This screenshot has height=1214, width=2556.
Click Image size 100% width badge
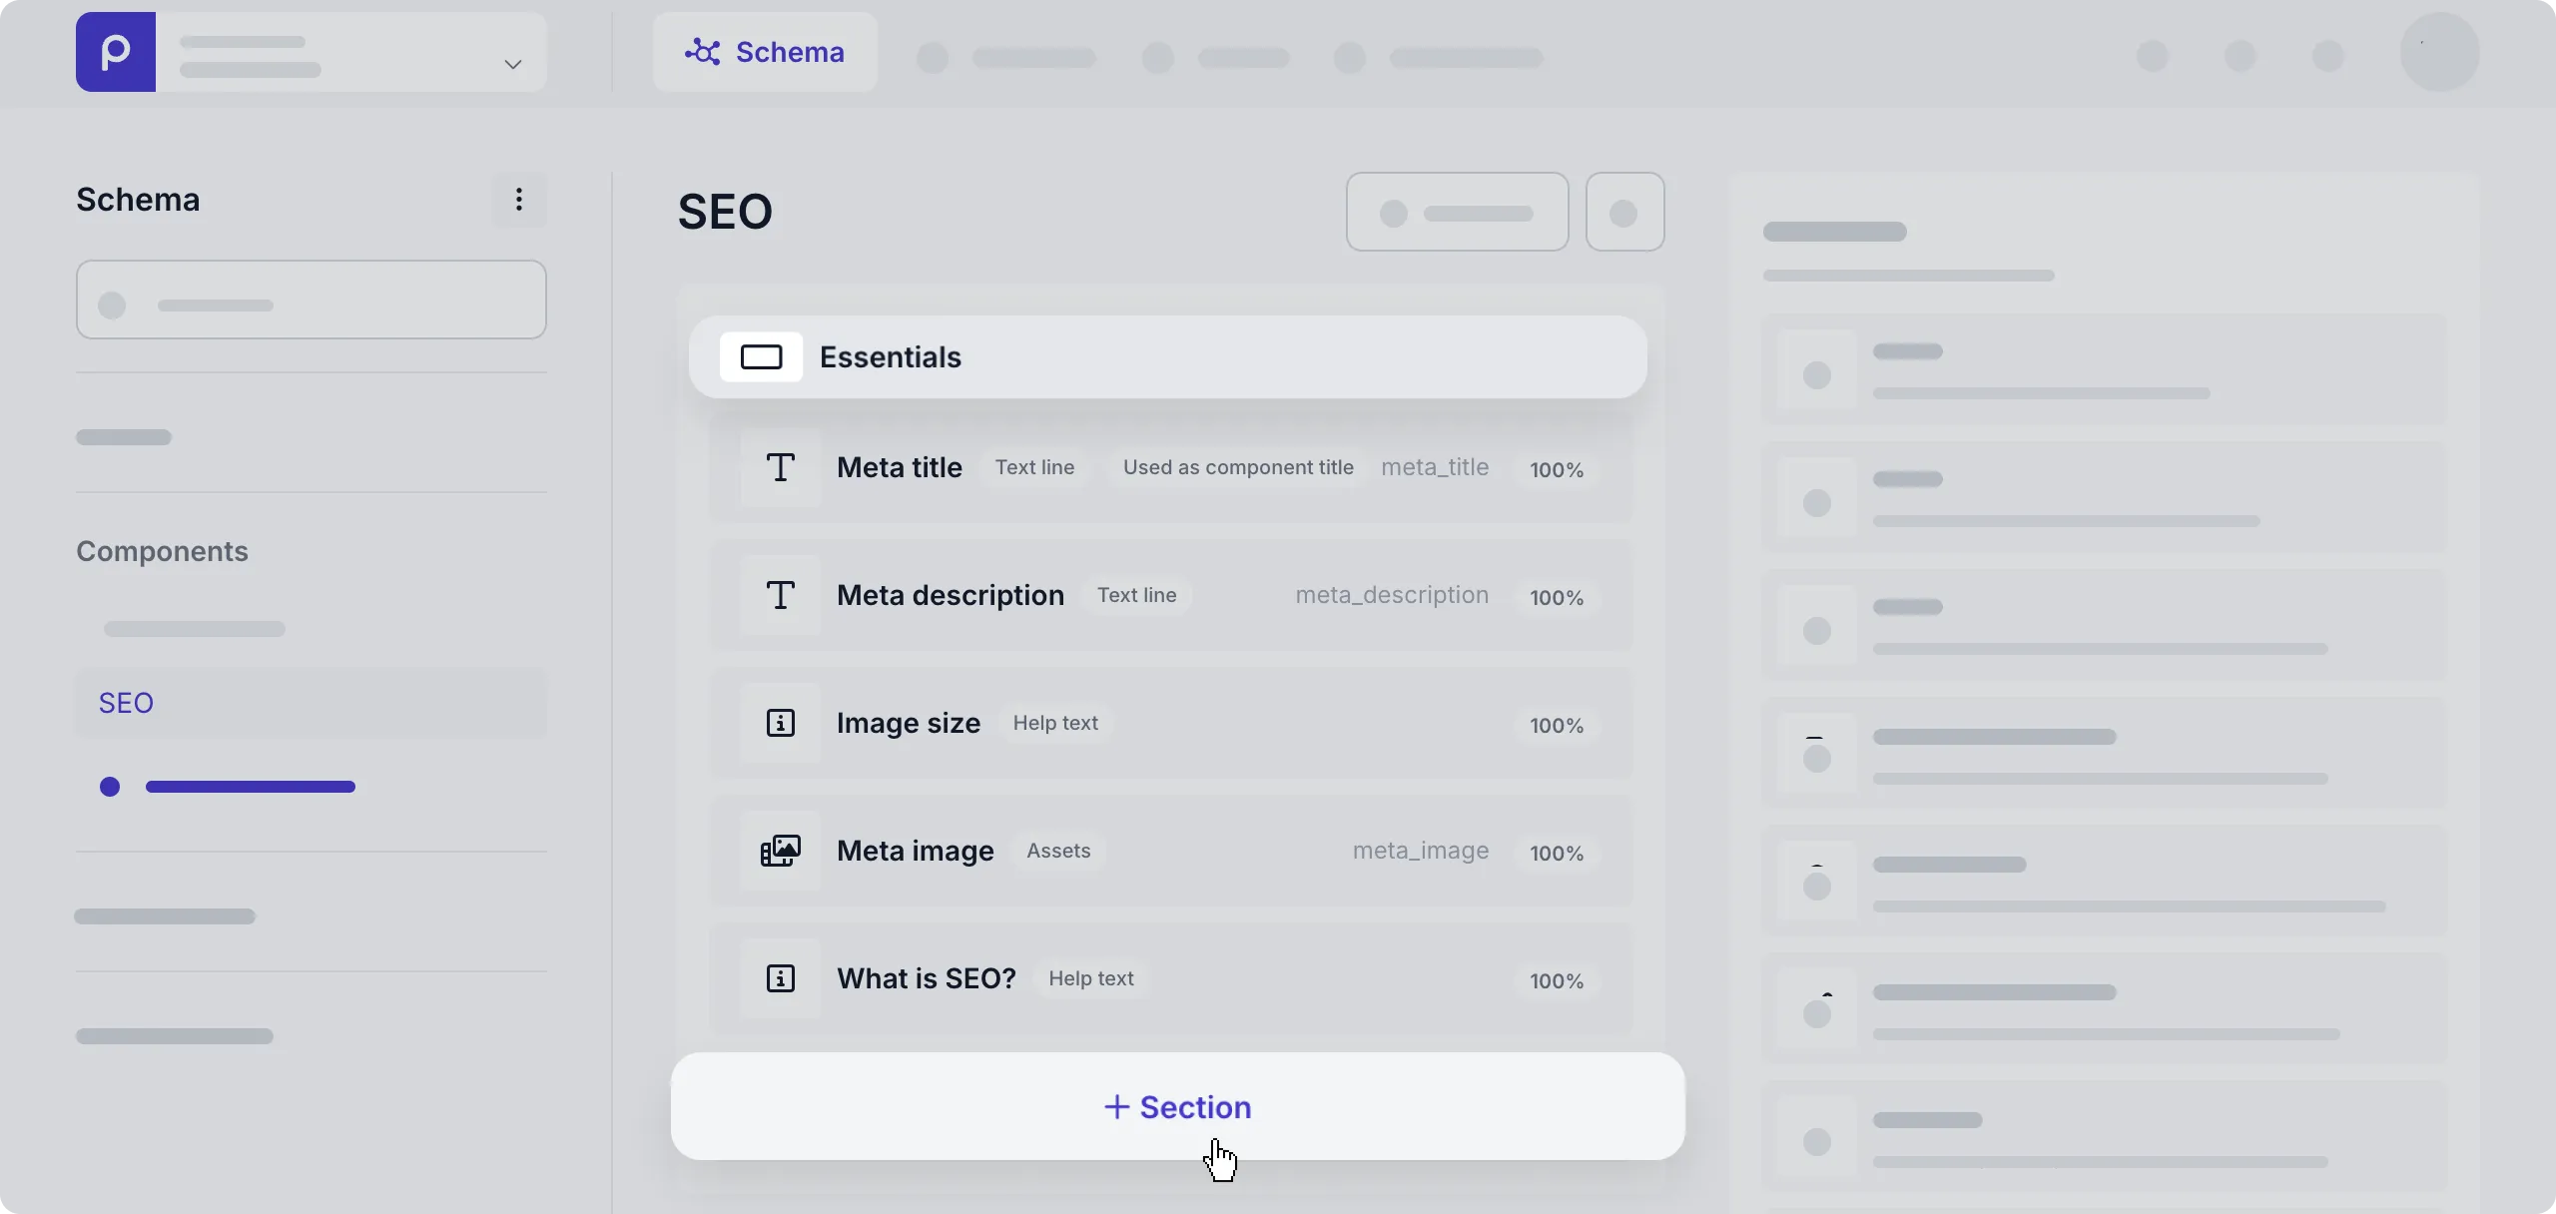pos(1557,725)
